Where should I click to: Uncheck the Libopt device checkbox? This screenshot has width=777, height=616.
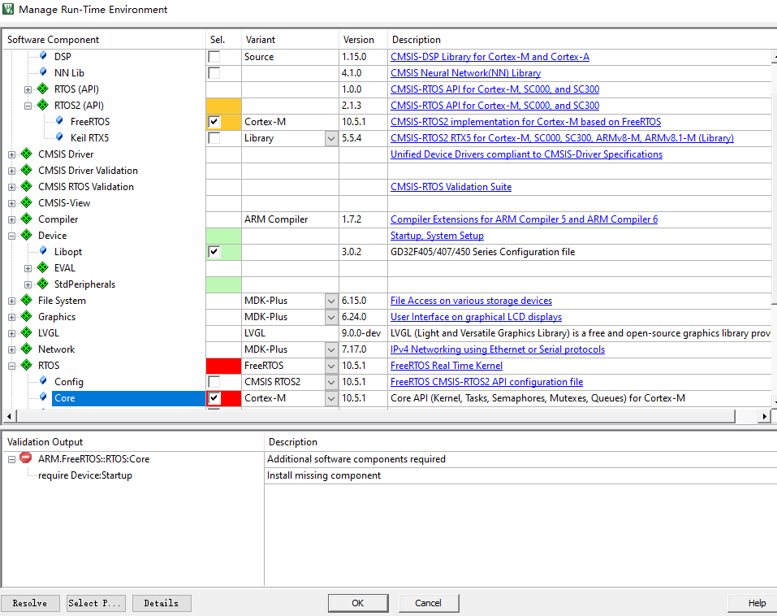[214, 251]
